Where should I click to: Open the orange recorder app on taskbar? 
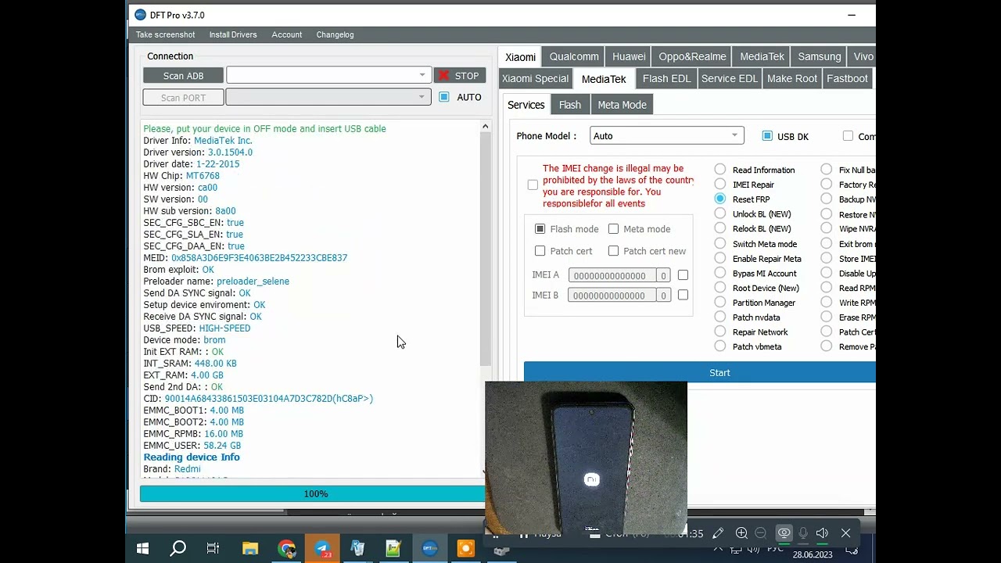tap(465, 549)
